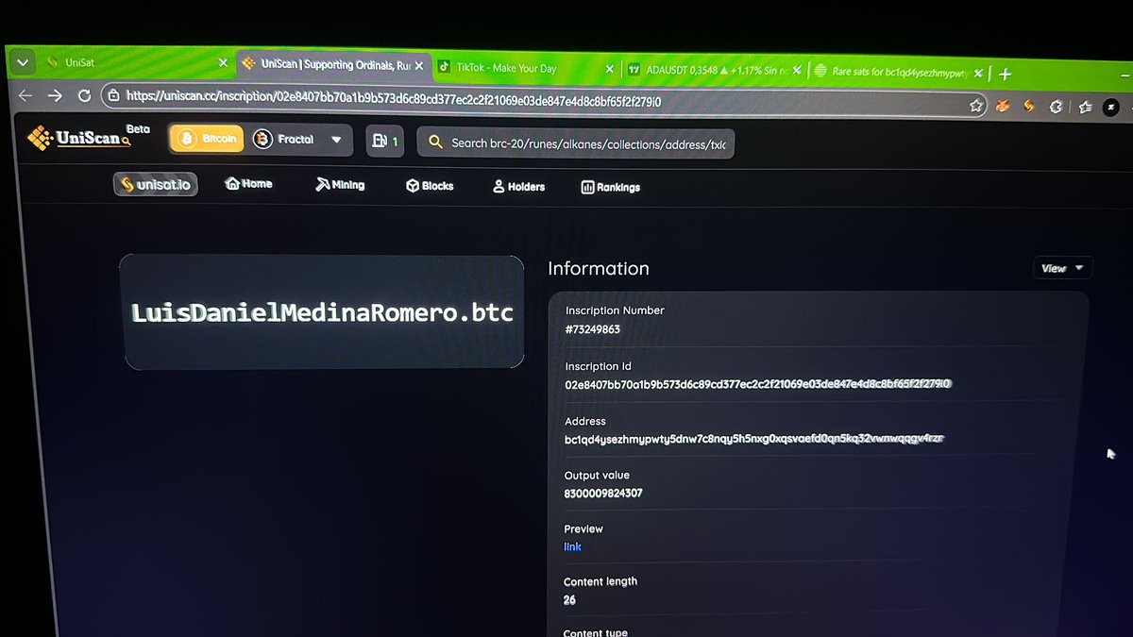Click the content length value 26
The width and height of the screenshot is (1133, 637).
pos(569,600)
